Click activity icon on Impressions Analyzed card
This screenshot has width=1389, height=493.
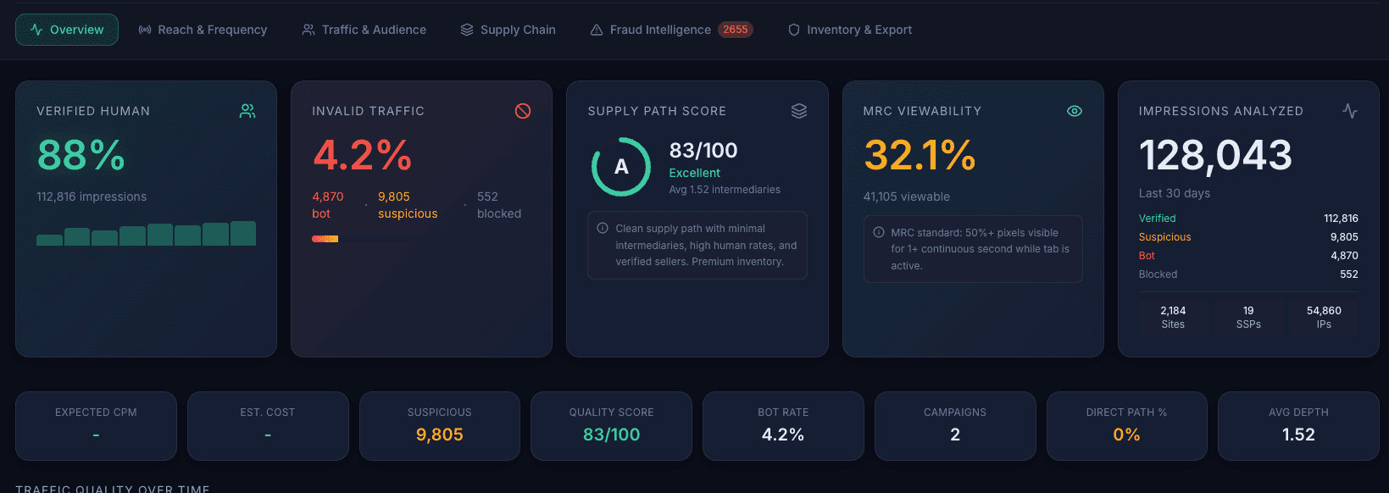pyautogui.click(x=1350, y=111)
